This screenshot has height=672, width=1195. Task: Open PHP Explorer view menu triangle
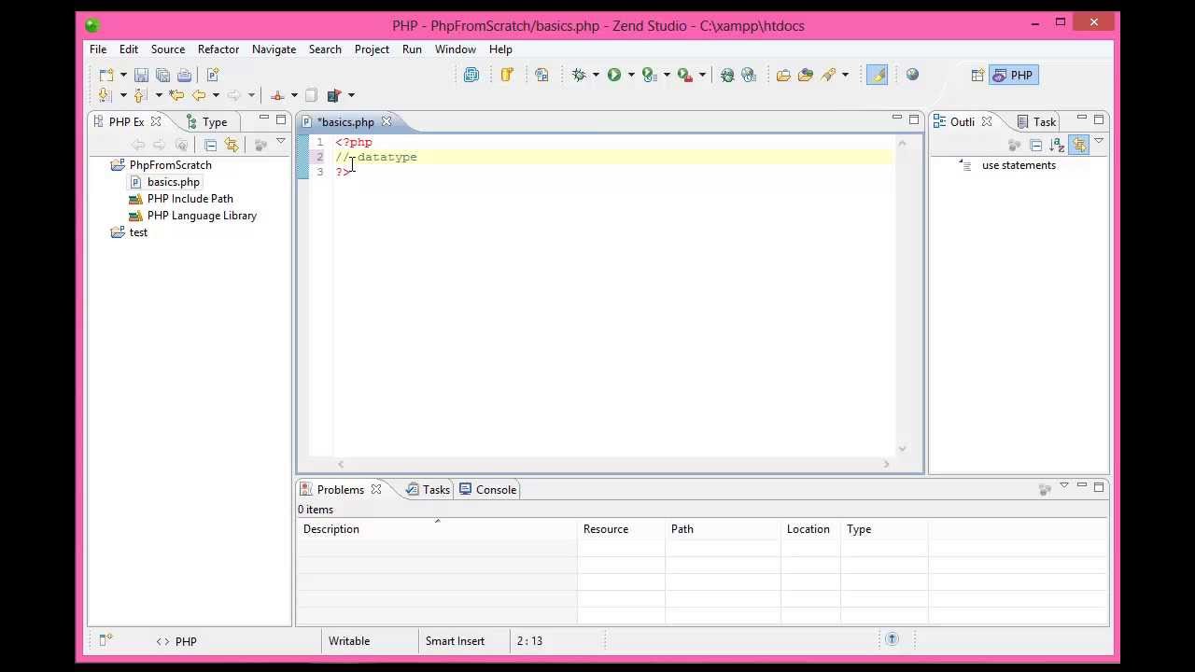(280, 142)
